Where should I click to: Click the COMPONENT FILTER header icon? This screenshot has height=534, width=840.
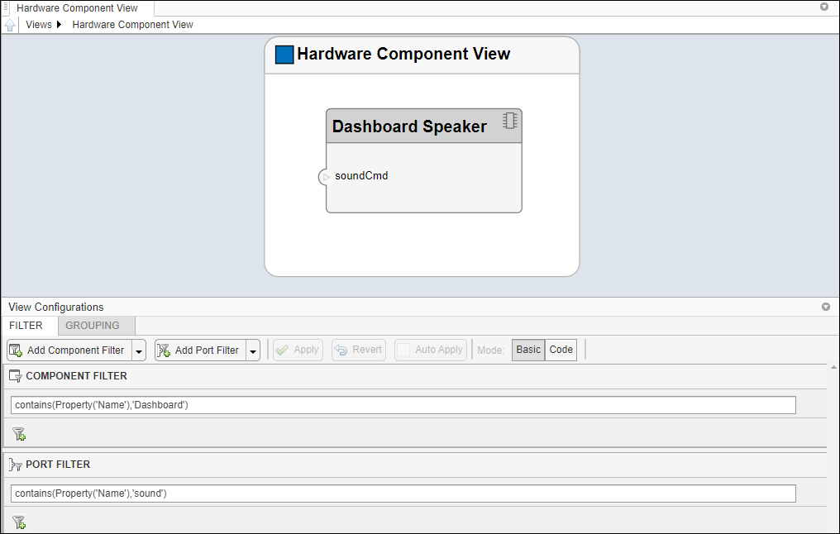[16, 376]
